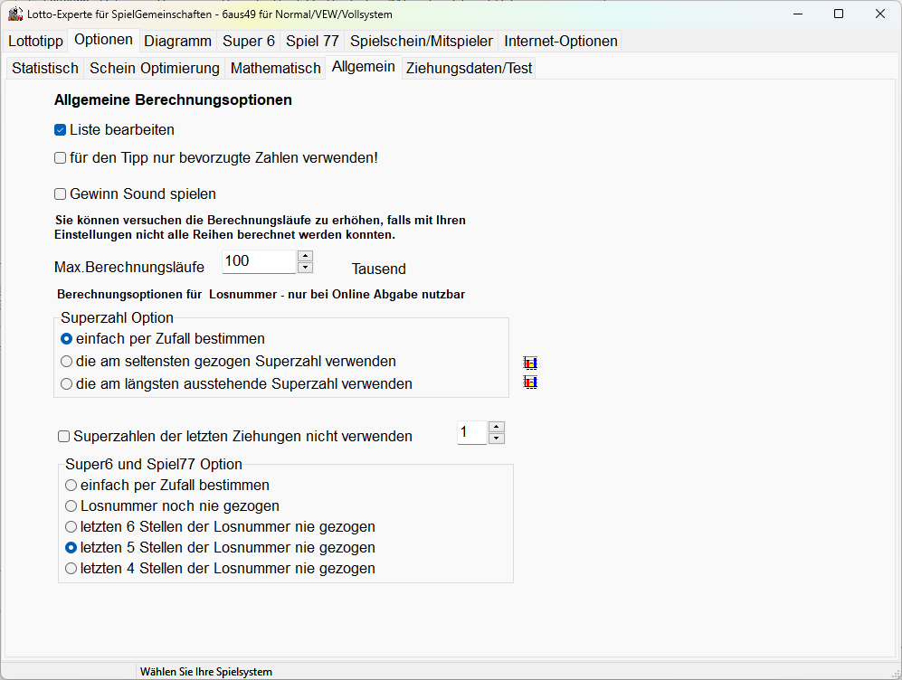Open chart icon beside längsten ausstehende Superzahl
The height and width of the screenshot is (680, 902).
click(530, 382)
